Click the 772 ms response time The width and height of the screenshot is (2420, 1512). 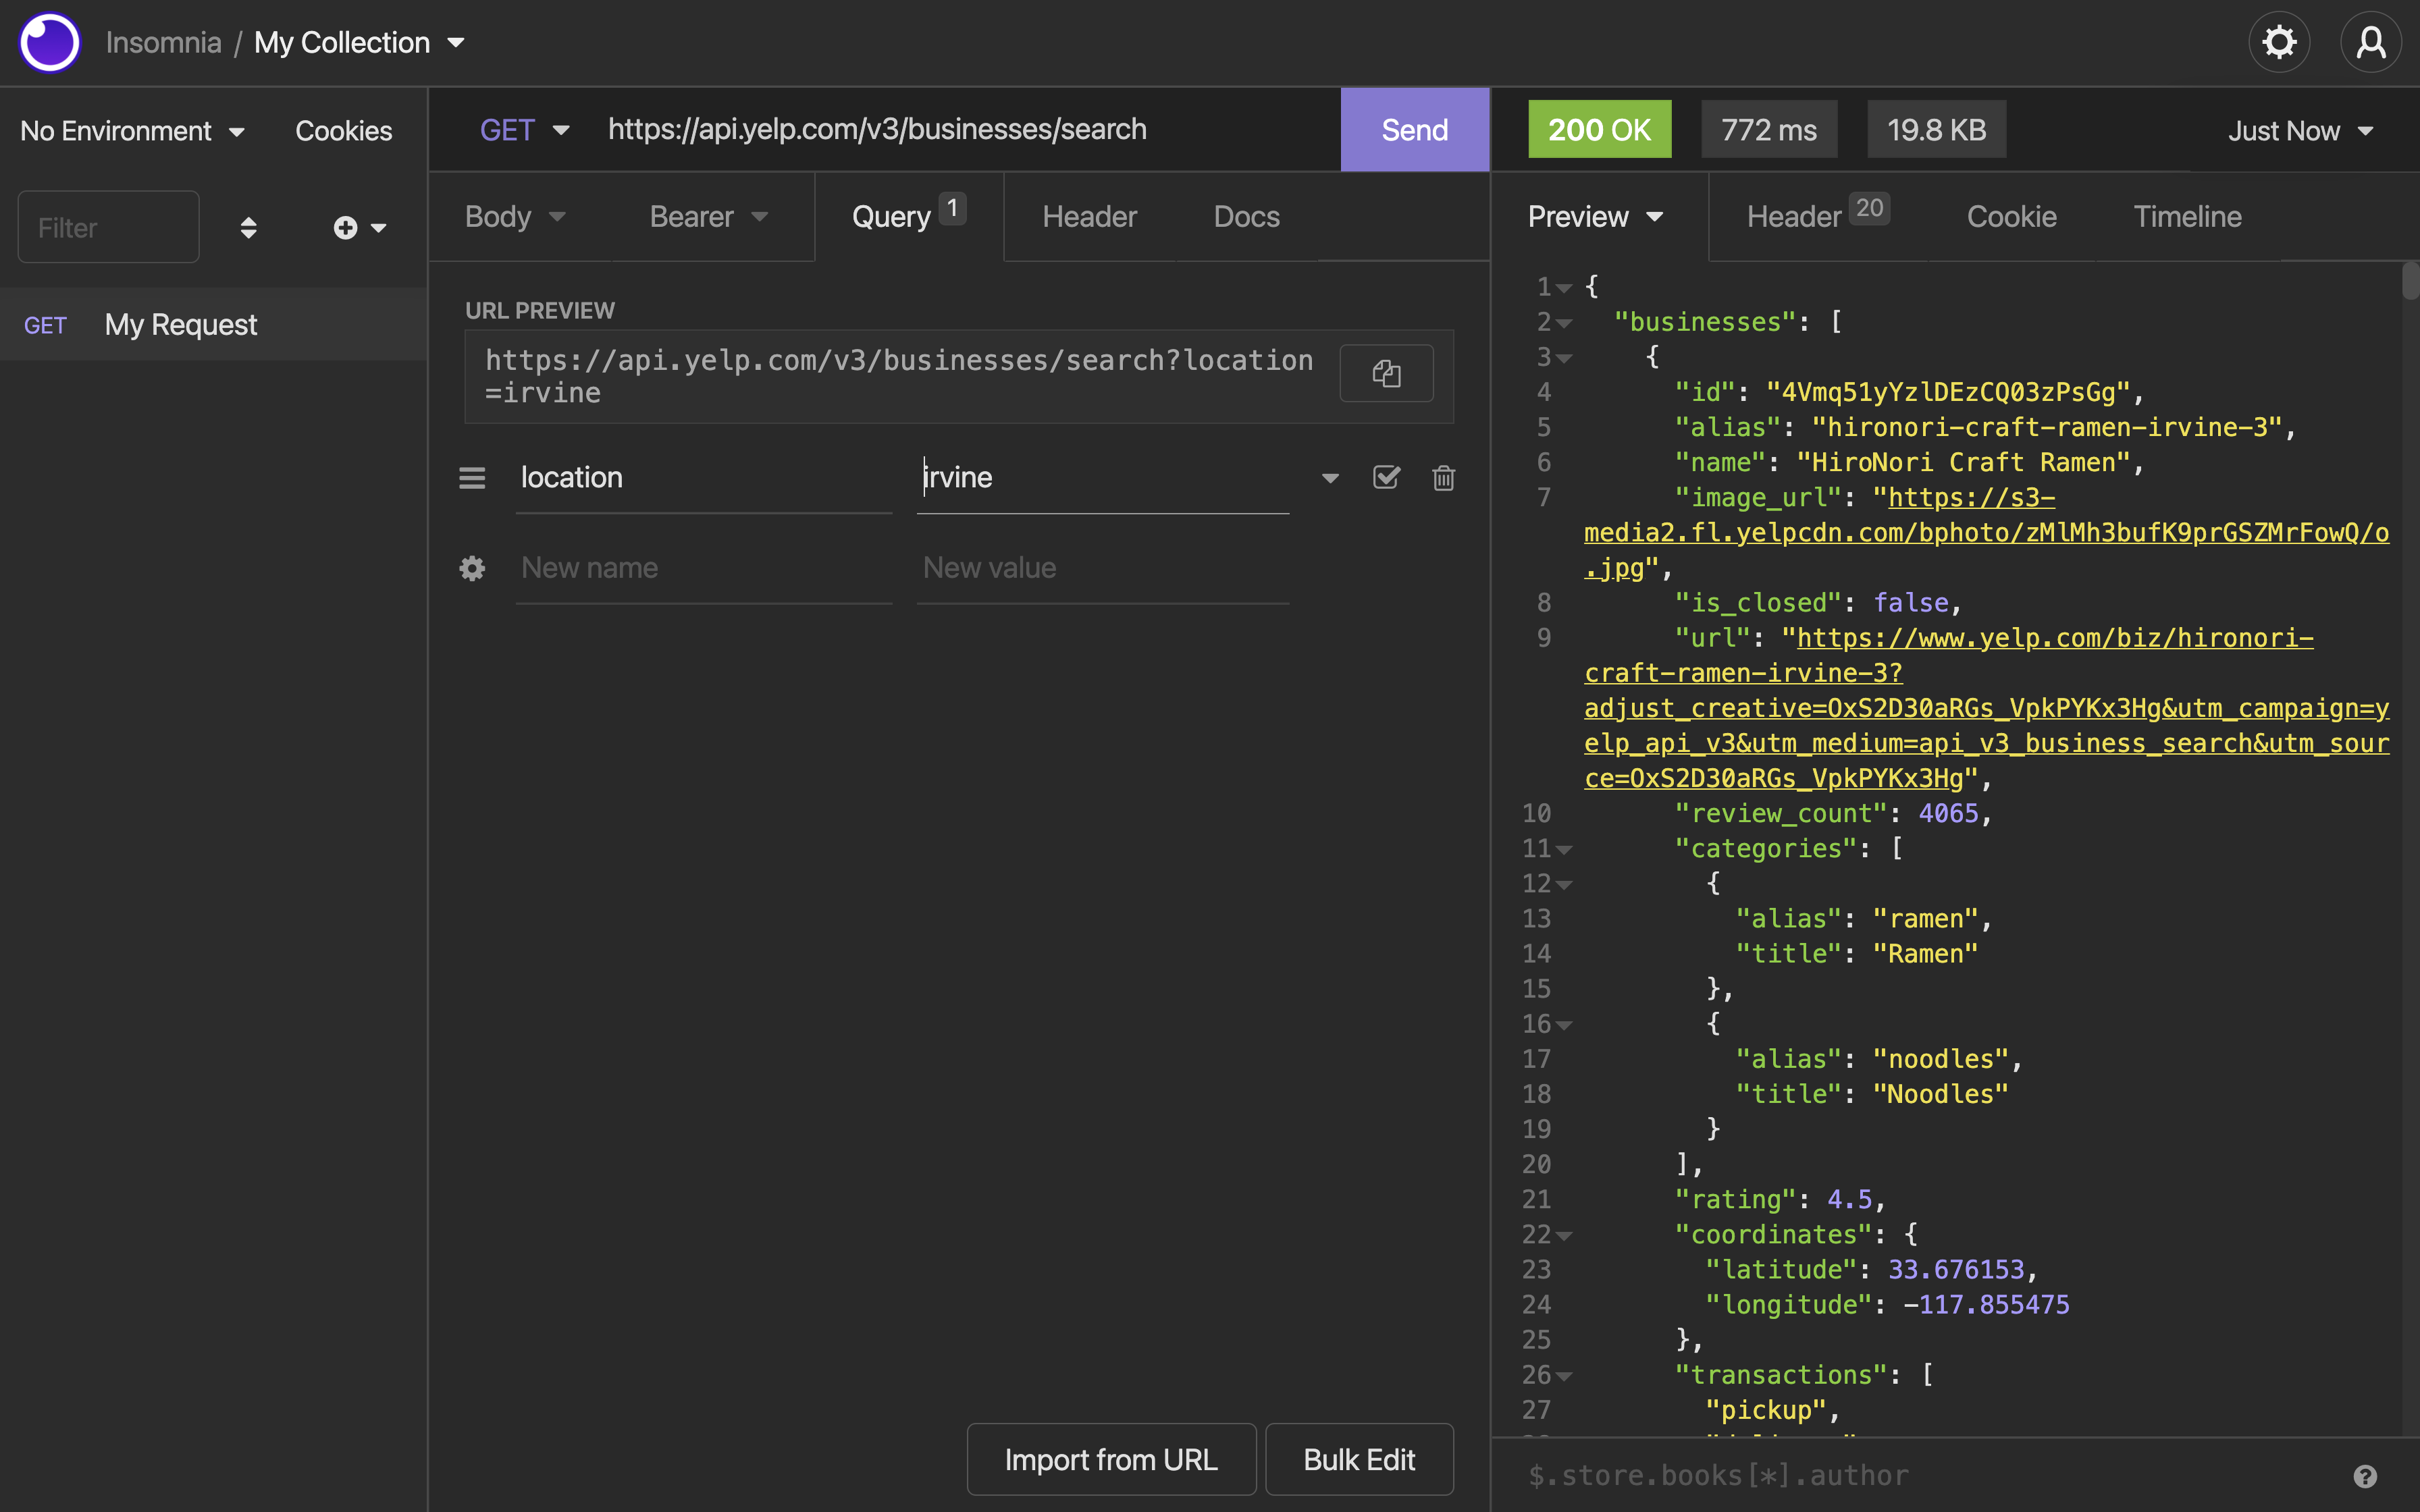(x=1769, y=129)
